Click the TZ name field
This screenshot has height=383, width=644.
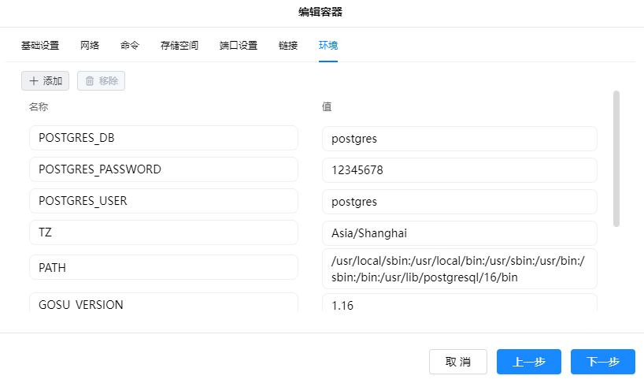click(163, 232)
